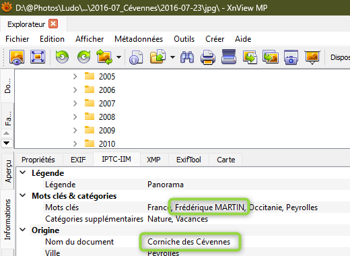The width and height of the screenshot is (350, 256).
Task: Switch to the EXIF tab
Action: (78, 160)
